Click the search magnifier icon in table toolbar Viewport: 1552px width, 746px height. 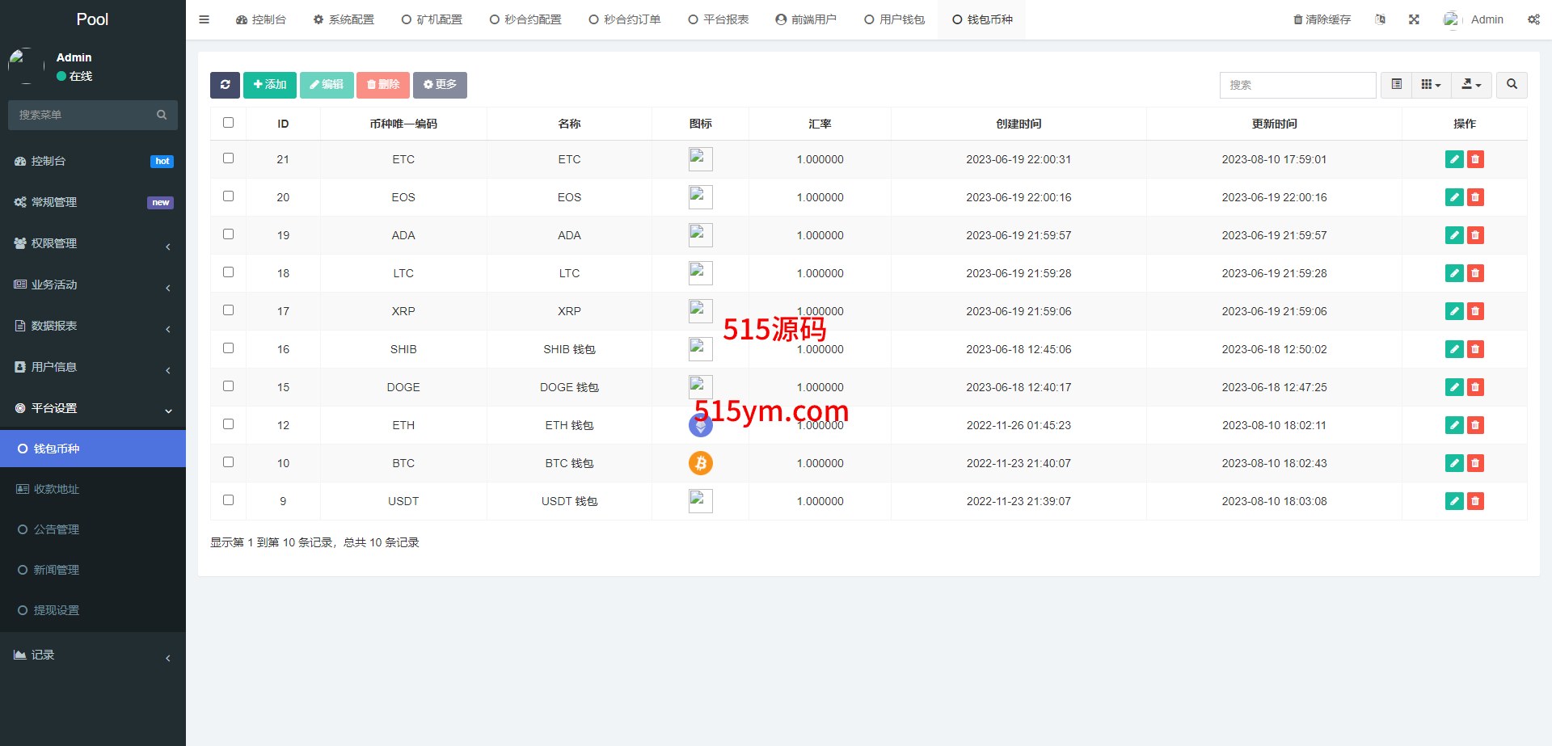click(1512, 85)
